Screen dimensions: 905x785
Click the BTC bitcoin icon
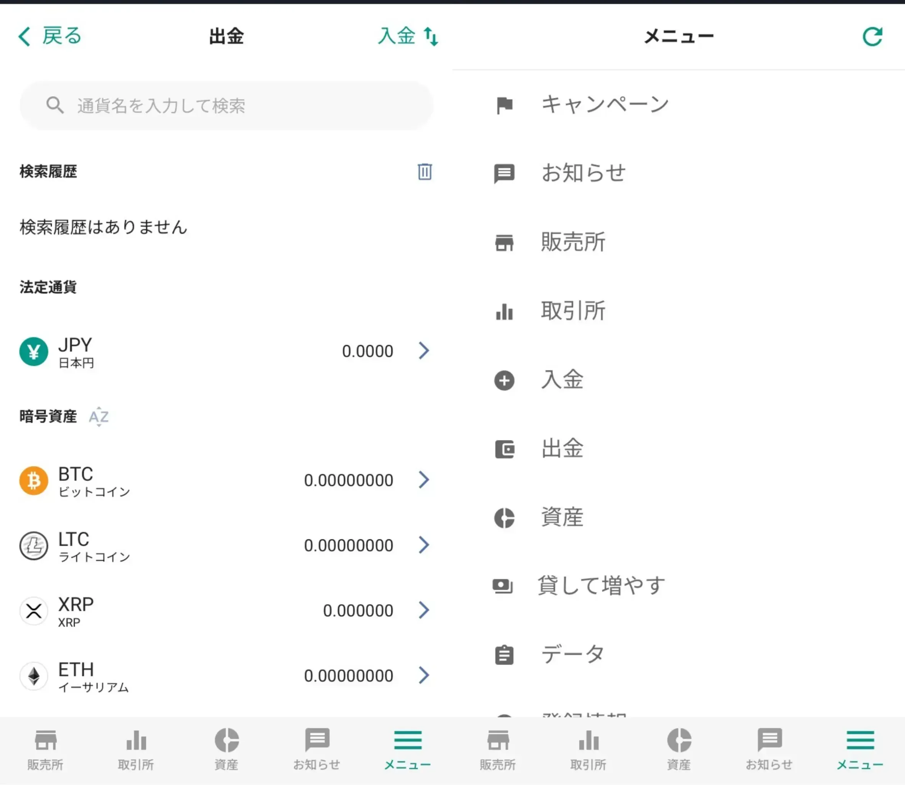[x=34, y=481]
